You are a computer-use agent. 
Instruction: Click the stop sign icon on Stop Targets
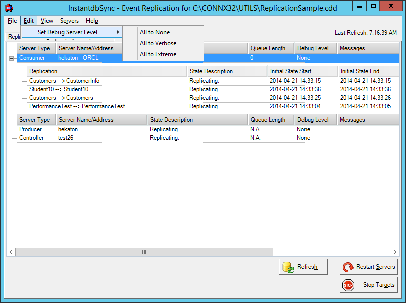(x=348, y=285)
